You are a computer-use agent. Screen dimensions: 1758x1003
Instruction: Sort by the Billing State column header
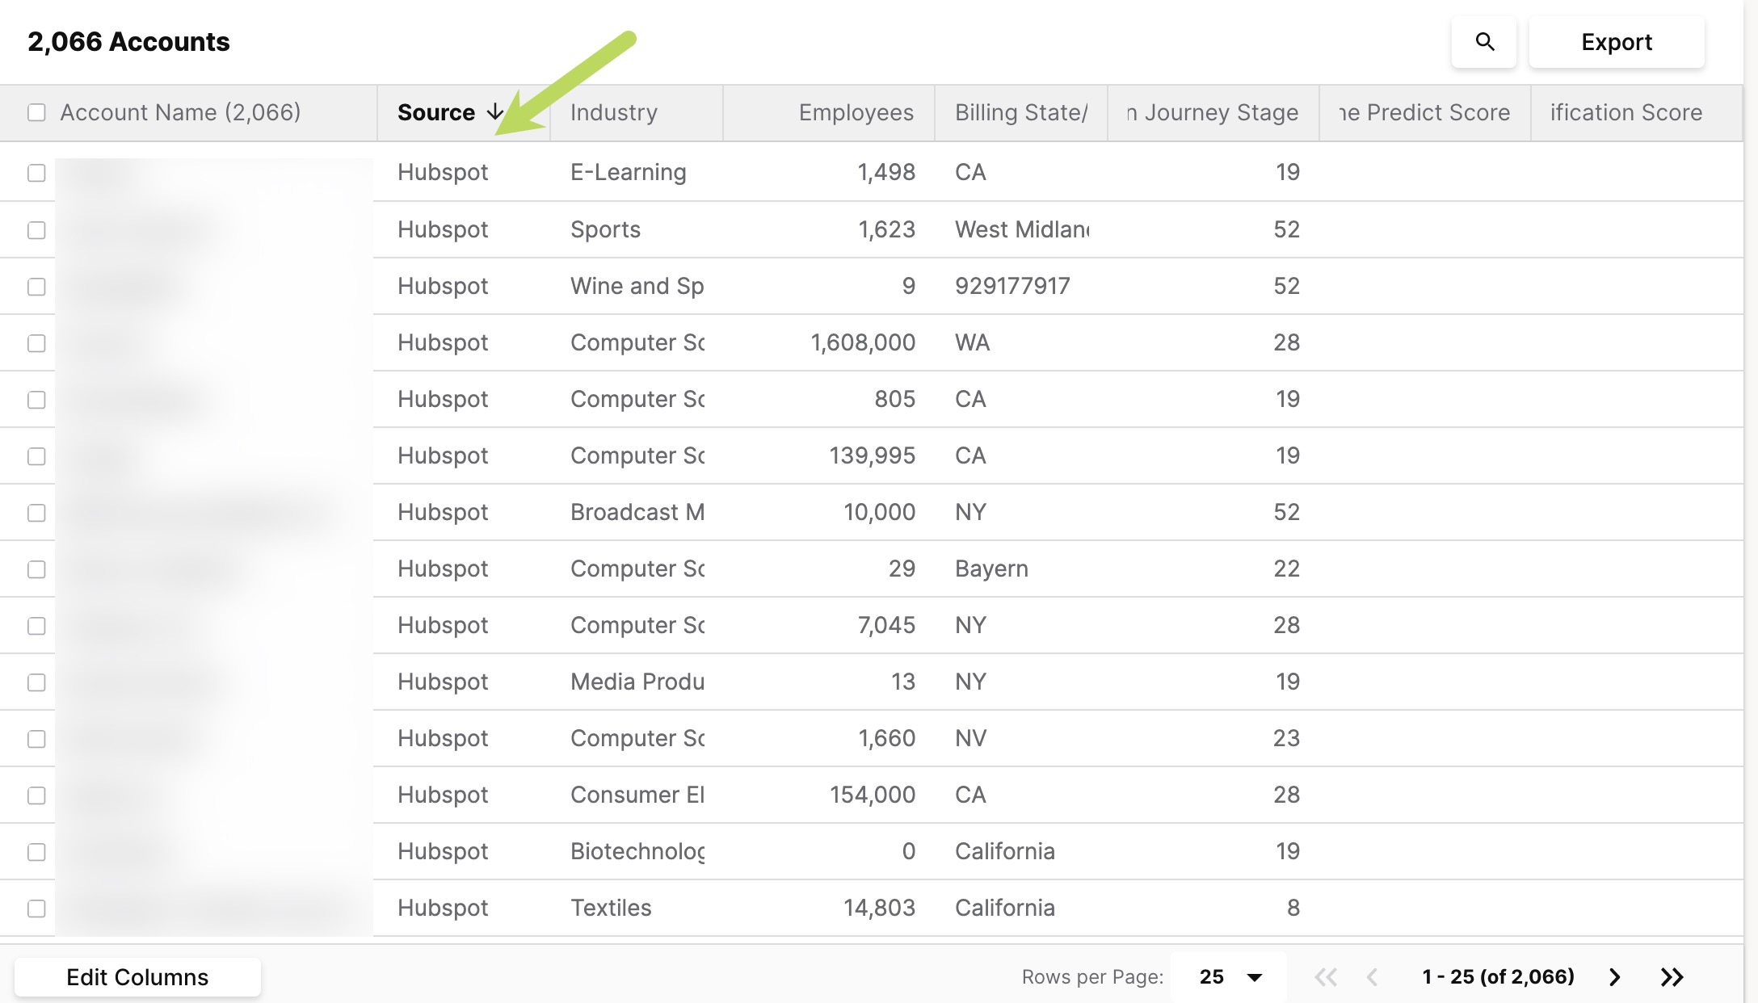[1021, 112]
